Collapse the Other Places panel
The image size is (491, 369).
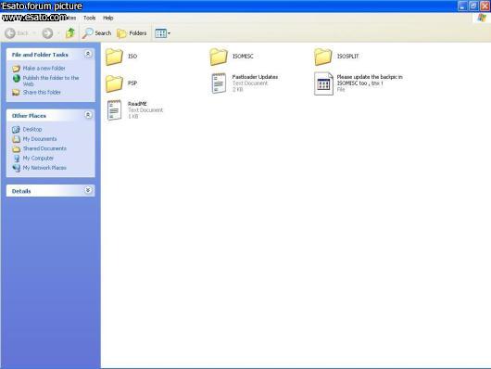coord(88,115)
